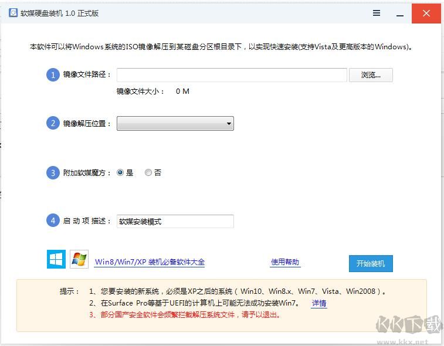The width and height of the screenshot is (444, 346).
Task: Open Win8/Win7/XP 装机必备软件大全 link
Action: click(150, 262)
